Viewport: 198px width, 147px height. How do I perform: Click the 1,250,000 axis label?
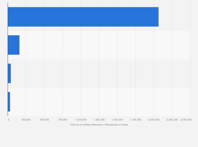tap(99, 120)
